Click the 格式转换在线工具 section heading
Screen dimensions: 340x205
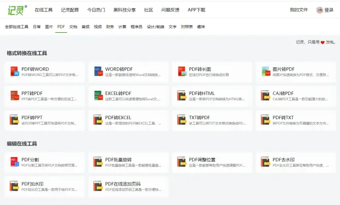(x=27, y=53)
